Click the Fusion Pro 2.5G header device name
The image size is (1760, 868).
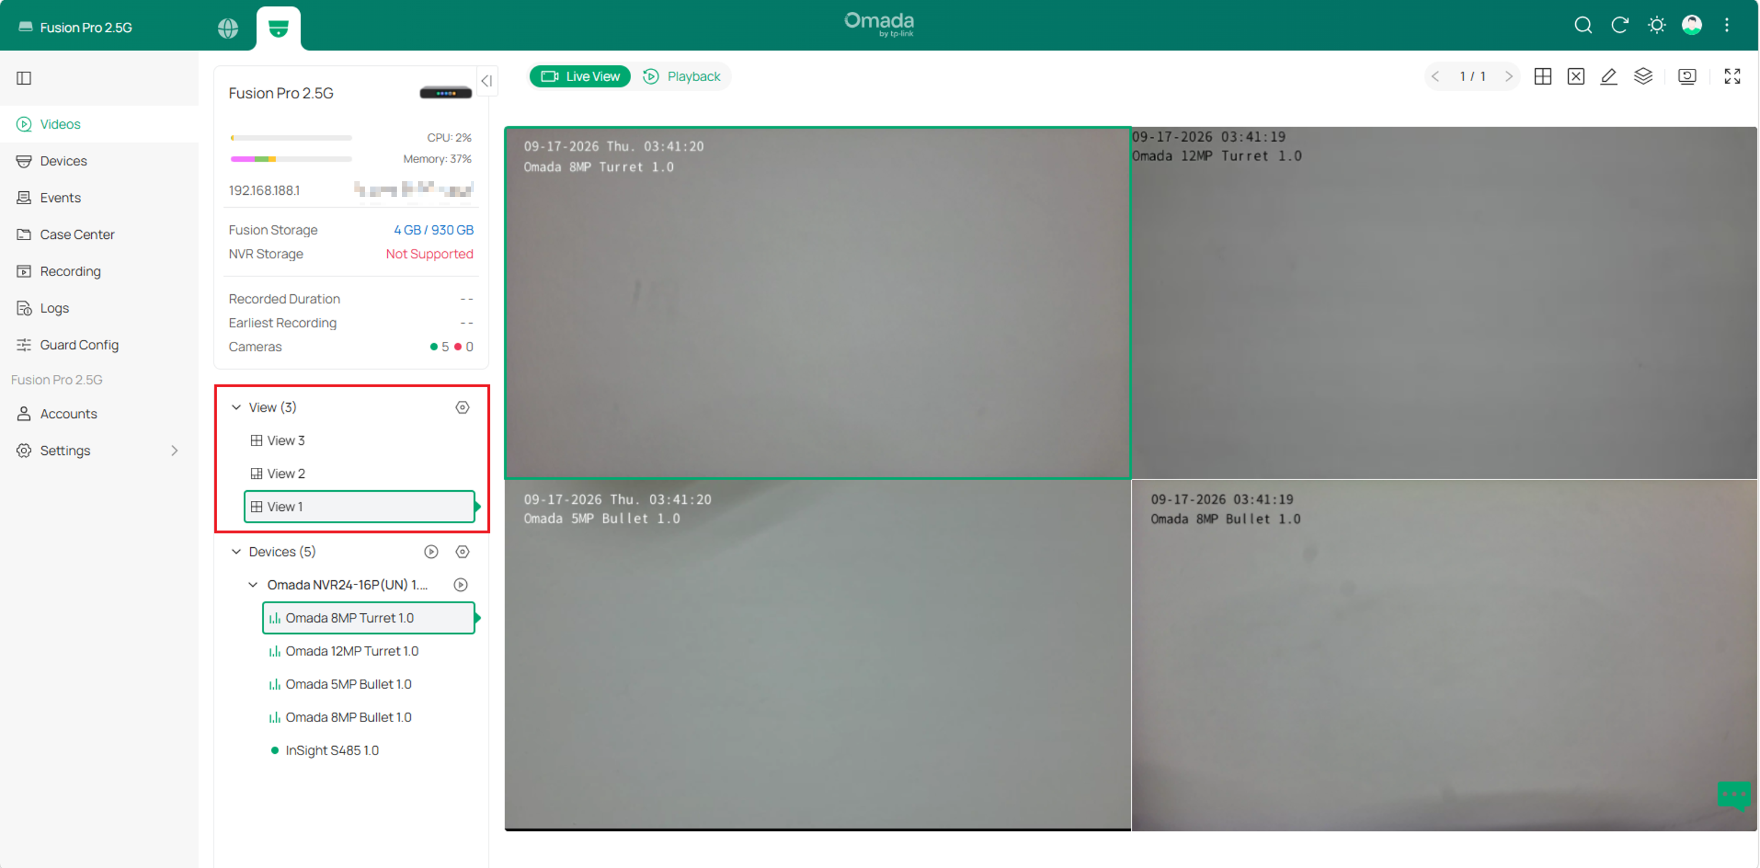[86, 27]
